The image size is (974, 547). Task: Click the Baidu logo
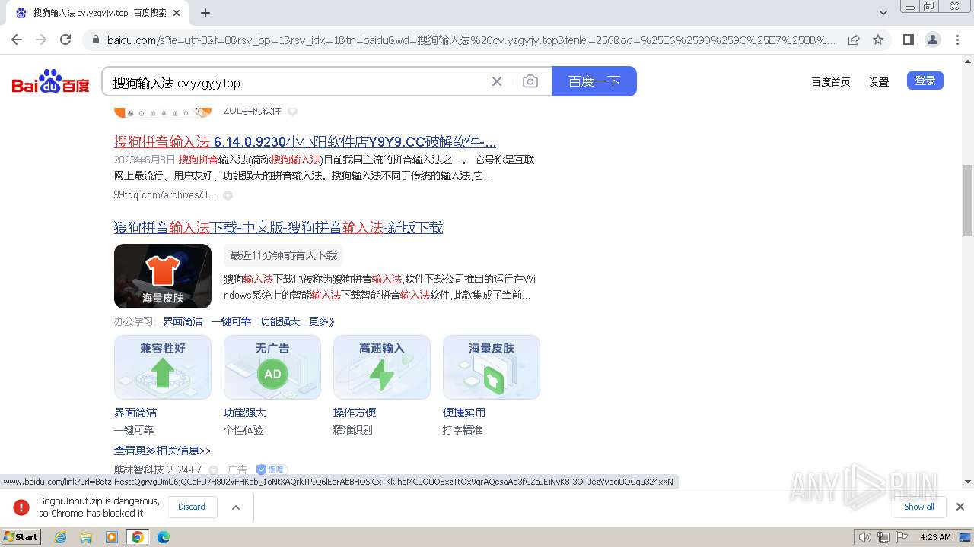click(x=51, y=81)
